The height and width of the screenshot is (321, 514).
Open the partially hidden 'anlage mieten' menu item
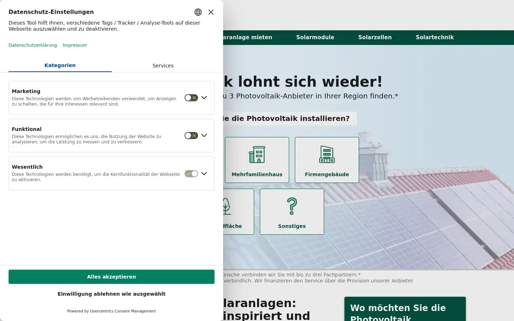(248, 37)
